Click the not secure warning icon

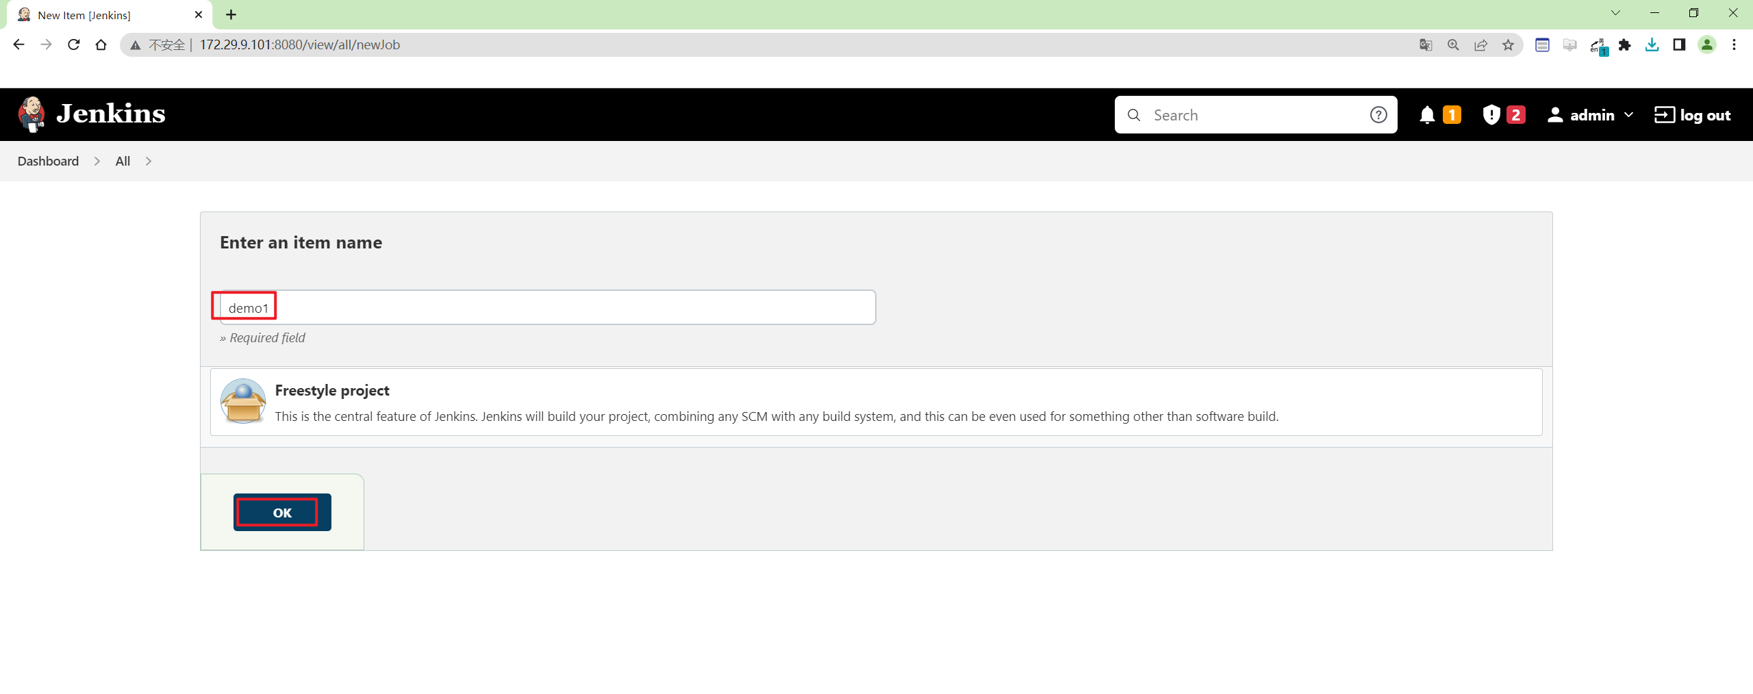coord(136,44)
